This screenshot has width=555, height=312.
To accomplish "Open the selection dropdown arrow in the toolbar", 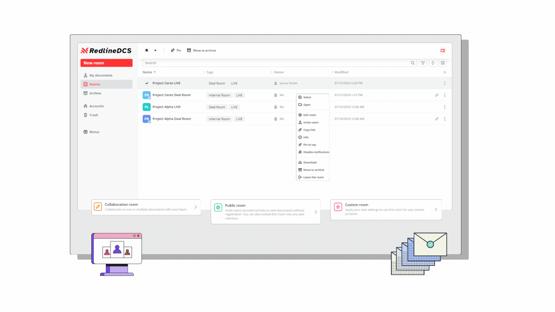I will [155, 50].
